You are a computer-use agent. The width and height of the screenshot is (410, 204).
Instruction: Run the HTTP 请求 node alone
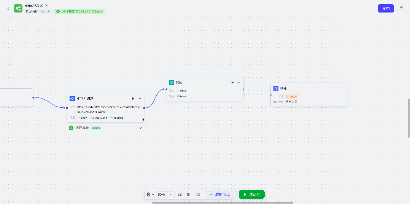click(133, 99)
